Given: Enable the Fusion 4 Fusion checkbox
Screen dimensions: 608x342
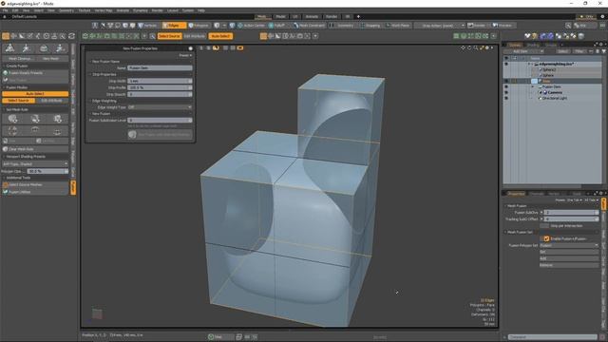Looking at the screenshot, I should click(x=546, y=238).
